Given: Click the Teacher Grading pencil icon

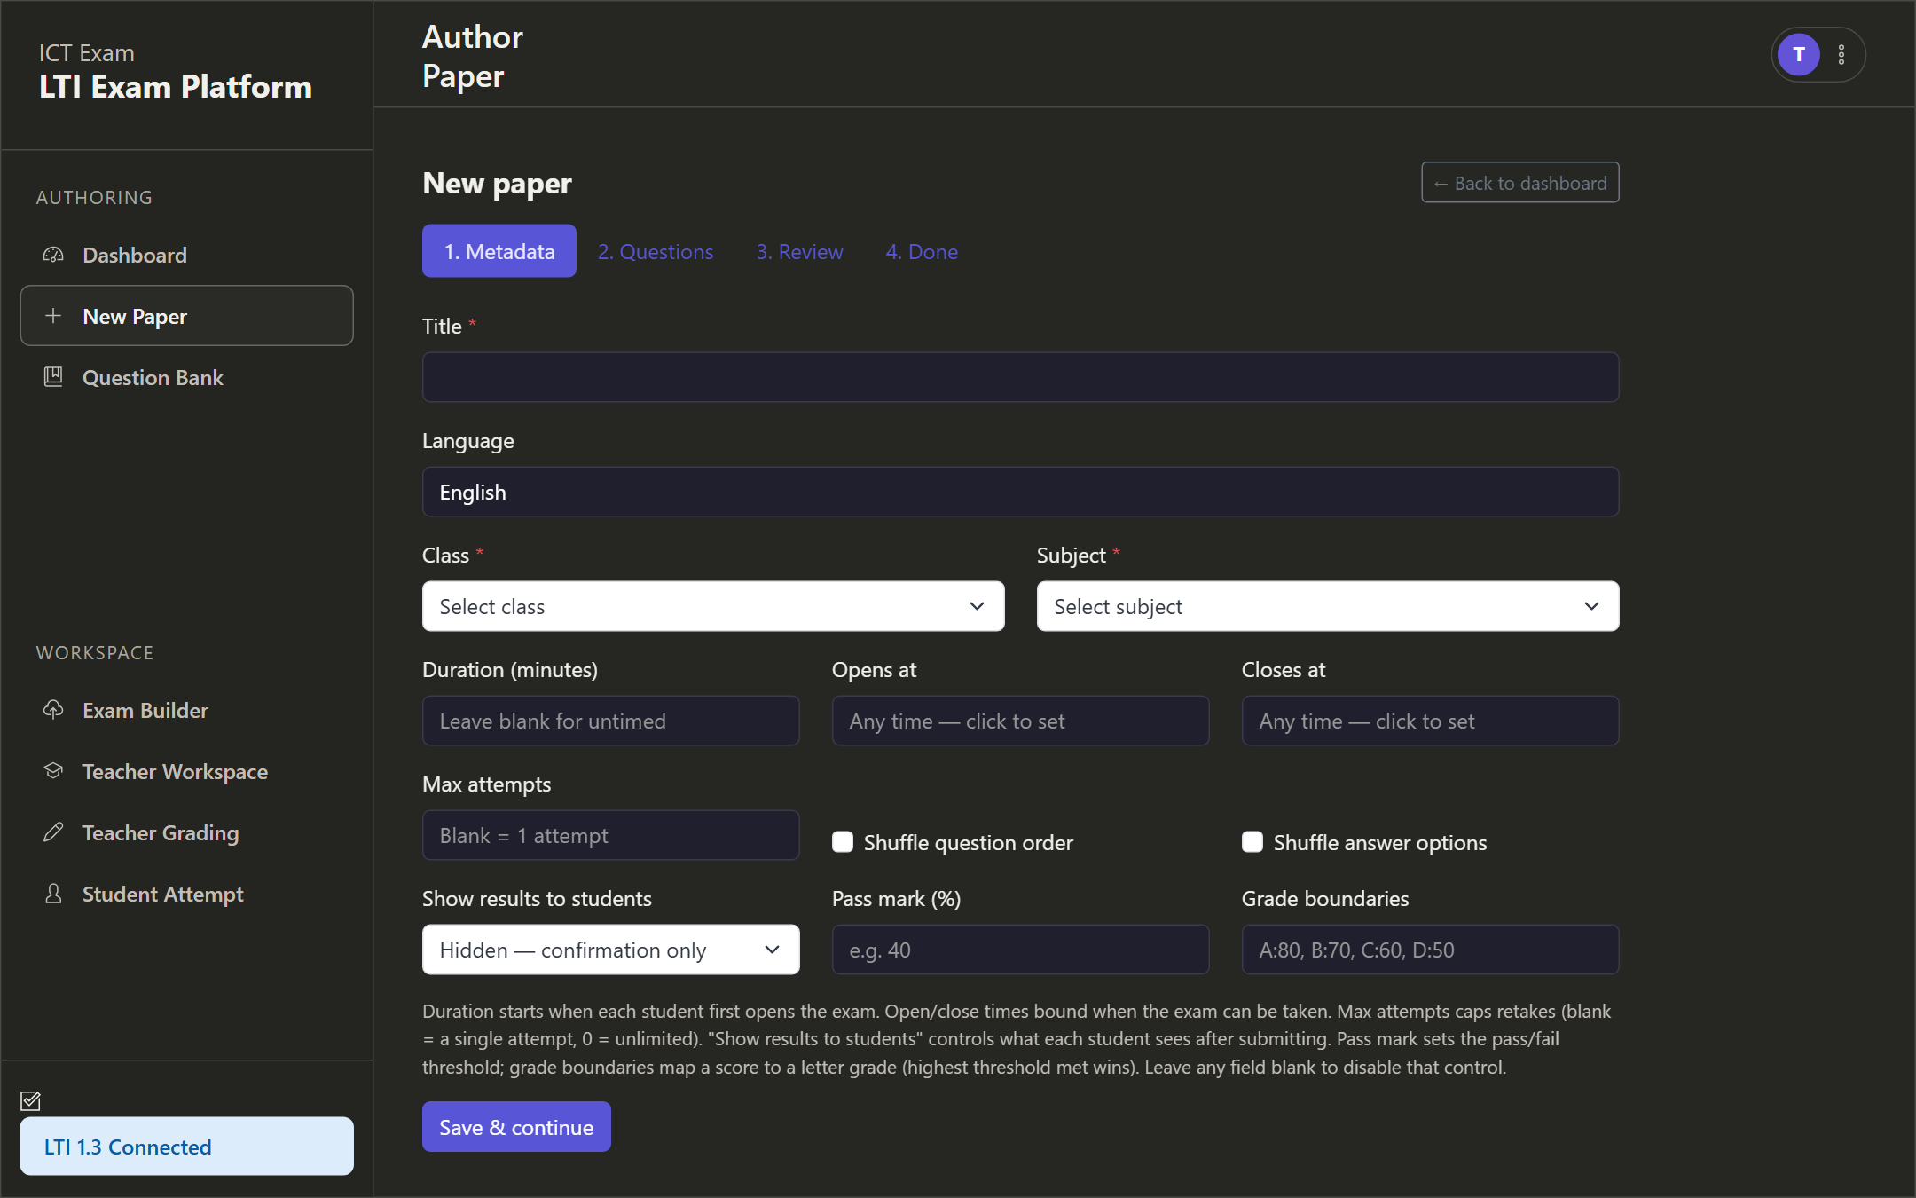Looking at the screenshot, I should pos(53,832).
